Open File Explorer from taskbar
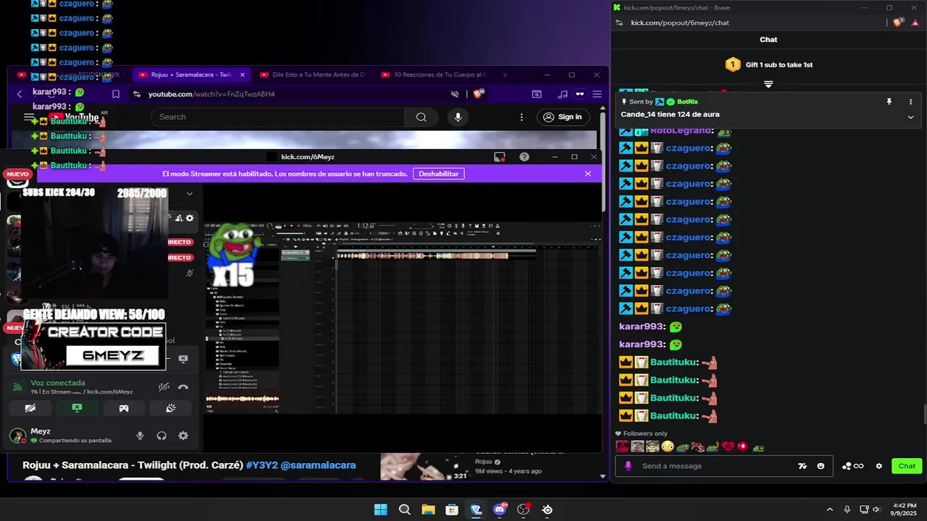 click(x=428, y=509)
